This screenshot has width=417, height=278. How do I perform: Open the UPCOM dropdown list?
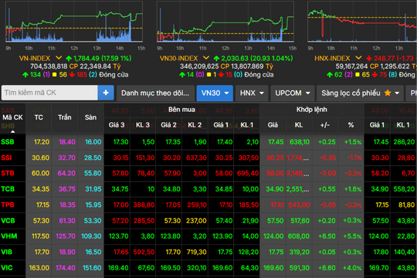[x=292, y=93]
